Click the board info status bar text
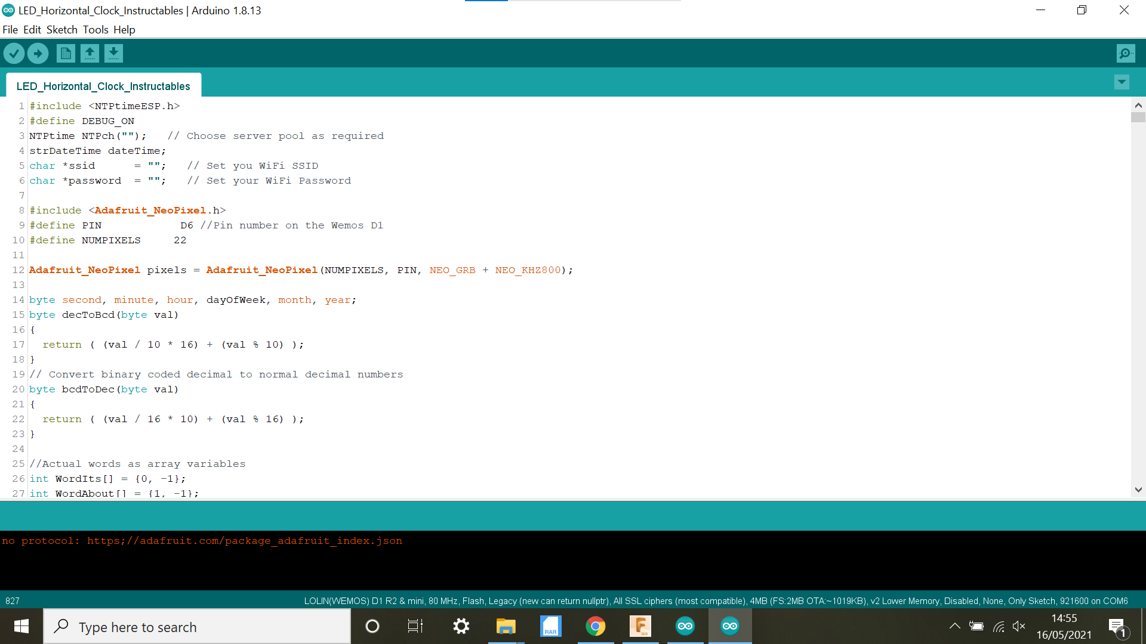 click(x=716, y=601)
